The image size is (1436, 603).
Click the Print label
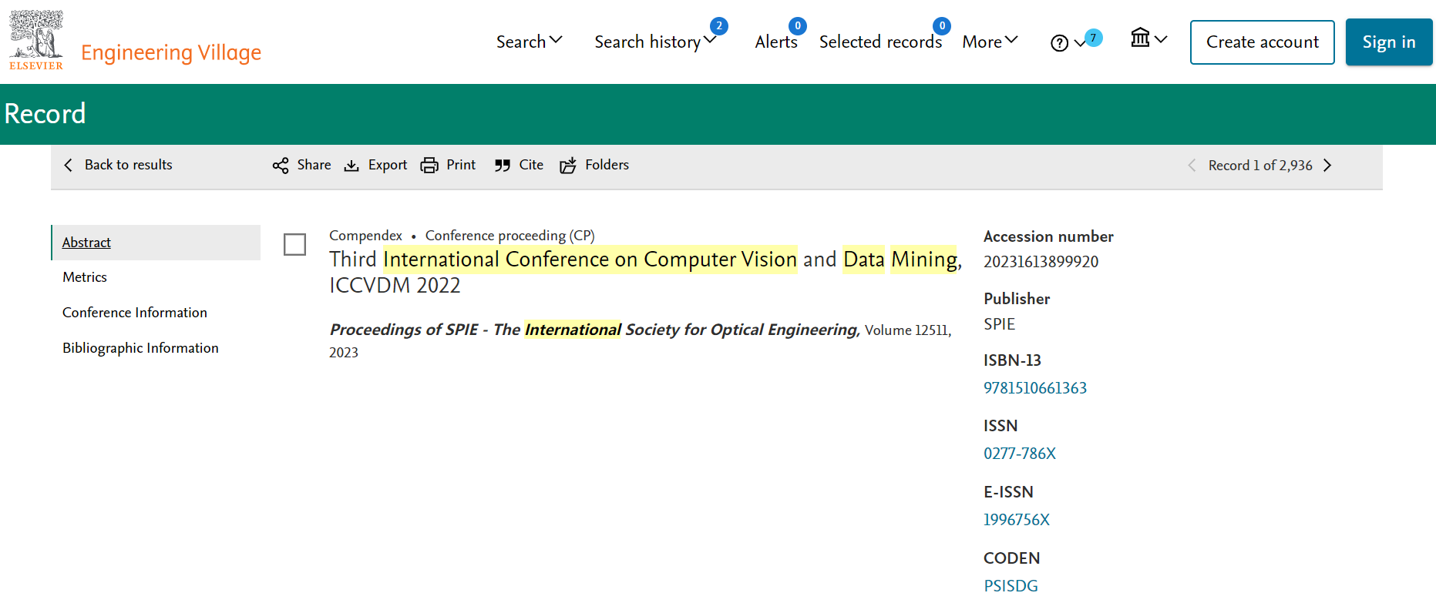[x=461, y=165]
